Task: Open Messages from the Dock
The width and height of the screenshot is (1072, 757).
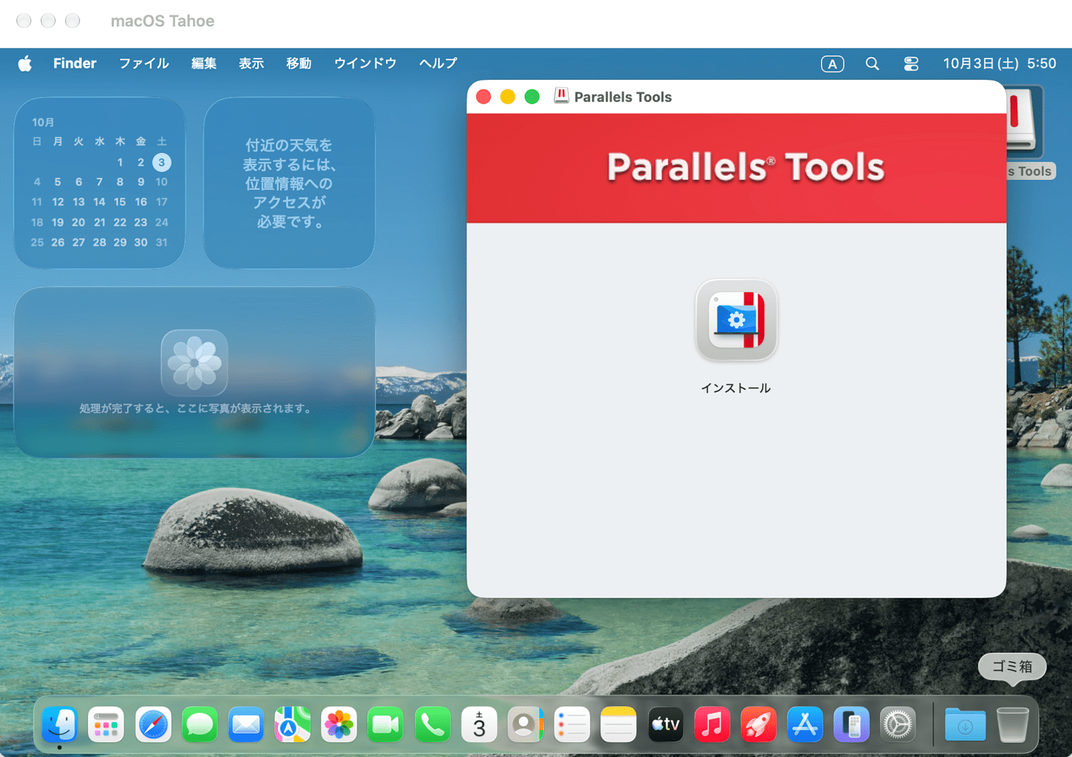Action: 199,725
